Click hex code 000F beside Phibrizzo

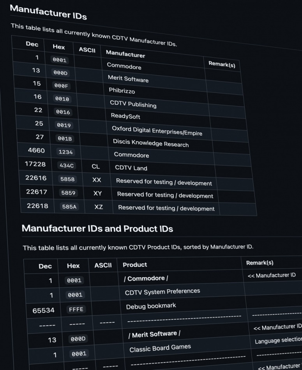coord(61,86)
